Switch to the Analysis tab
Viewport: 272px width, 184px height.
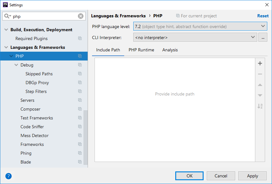(170, 50)
